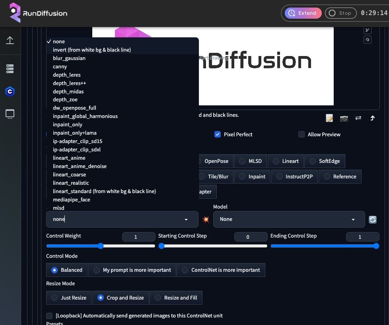
Task: Click the palette icon above the canvas
Action: coord(368,40)
